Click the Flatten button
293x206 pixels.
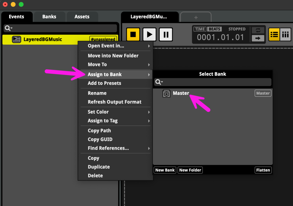click(x=263, y=170)
